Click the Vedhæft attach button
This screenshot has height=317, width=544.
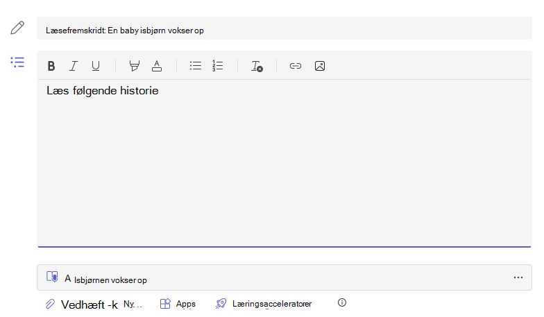pyautogui.click(x=82, y=305)
